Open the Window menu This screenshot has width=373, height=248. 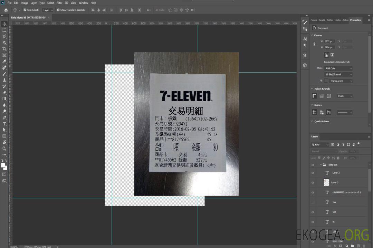pyautogui.click(x=83, y=3)
